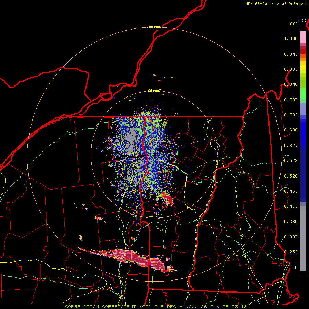
Task: Pick the periwinkle segment of the color scale
Action: coord(303,109)
